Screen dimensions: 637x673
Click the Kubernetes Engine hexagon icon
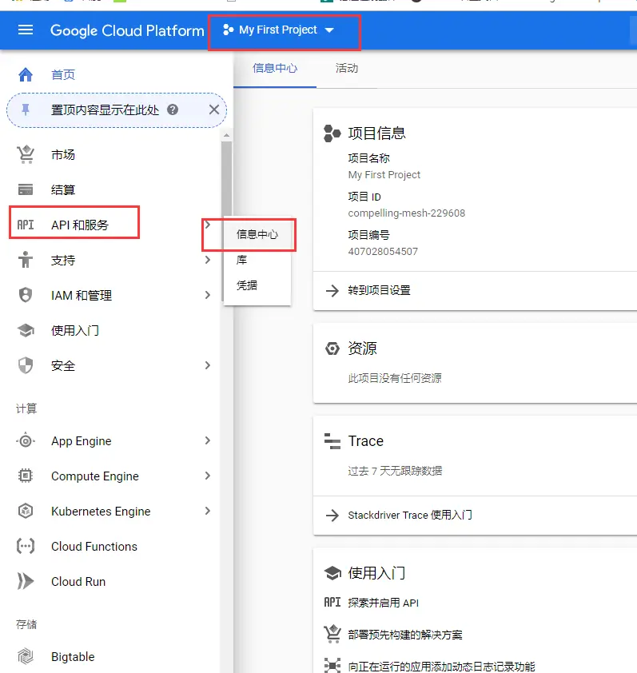pyautogui.click(x=26, y=512)
